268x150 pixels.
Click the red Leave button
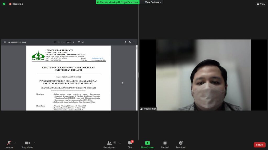click(259, 145)
